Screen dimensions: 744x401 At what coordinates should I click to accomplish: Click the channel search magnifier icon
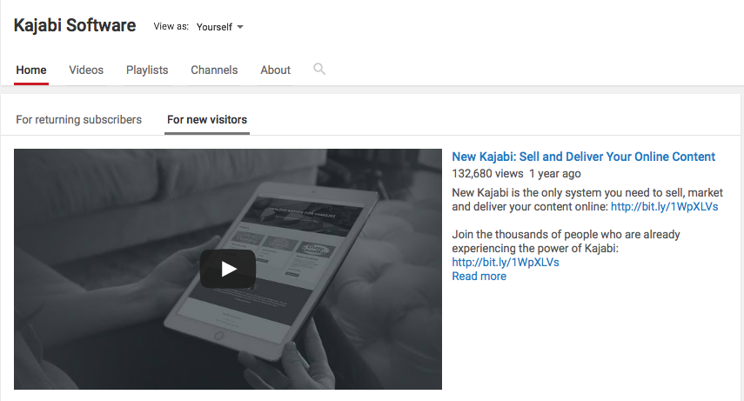pyautogui.click(x=319, y=70)
